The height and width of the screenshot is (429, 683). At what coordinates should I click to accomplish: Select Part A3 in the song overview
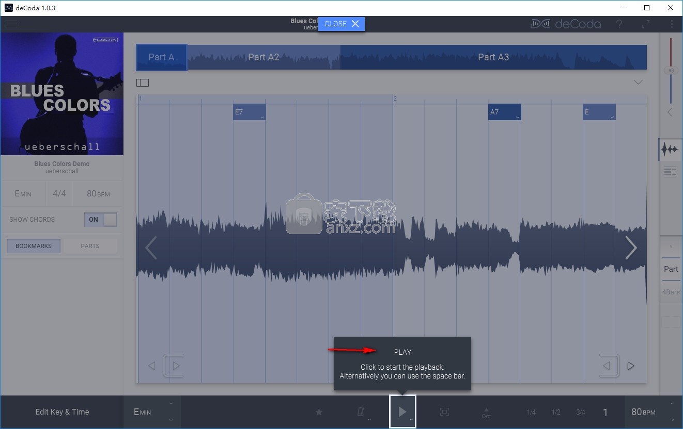click(x=493, y=57)
